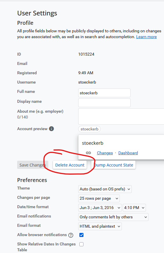The image size is (164, 253).
Task: Open the date format dropdown
Action: (100, 208)
